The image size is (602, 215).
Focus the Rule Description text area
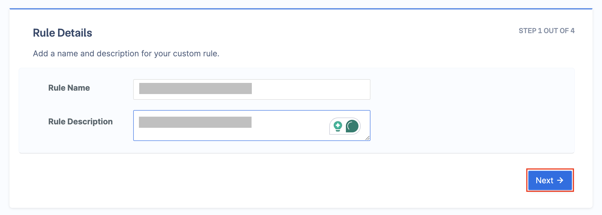click(x=252, y=126)
